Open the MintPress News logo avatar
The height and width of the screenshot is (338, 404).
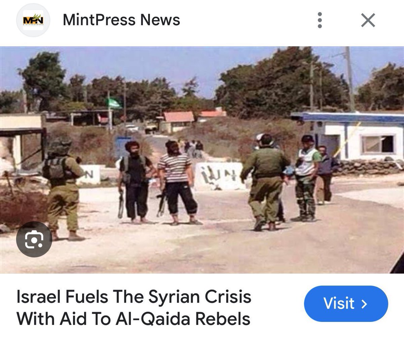click(x=33, y=20)
